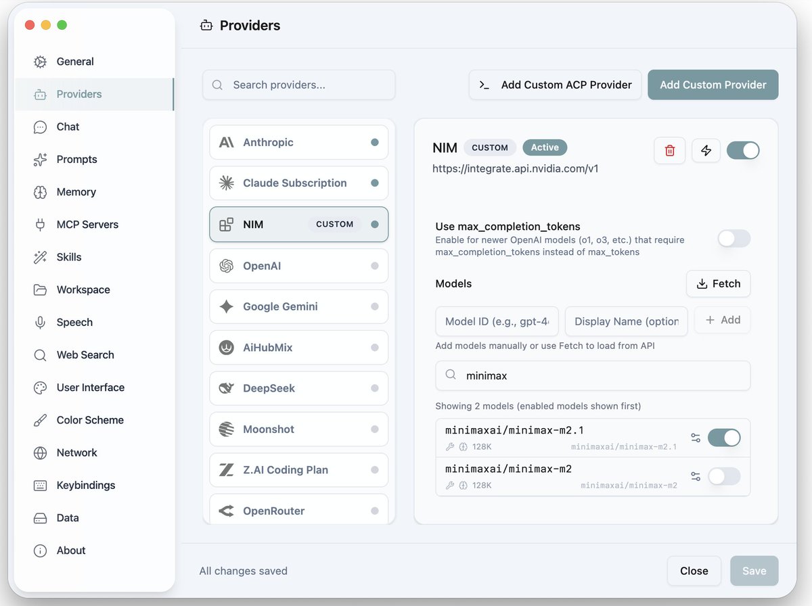Click the Skills wand icon

click(x=40, y=257)
